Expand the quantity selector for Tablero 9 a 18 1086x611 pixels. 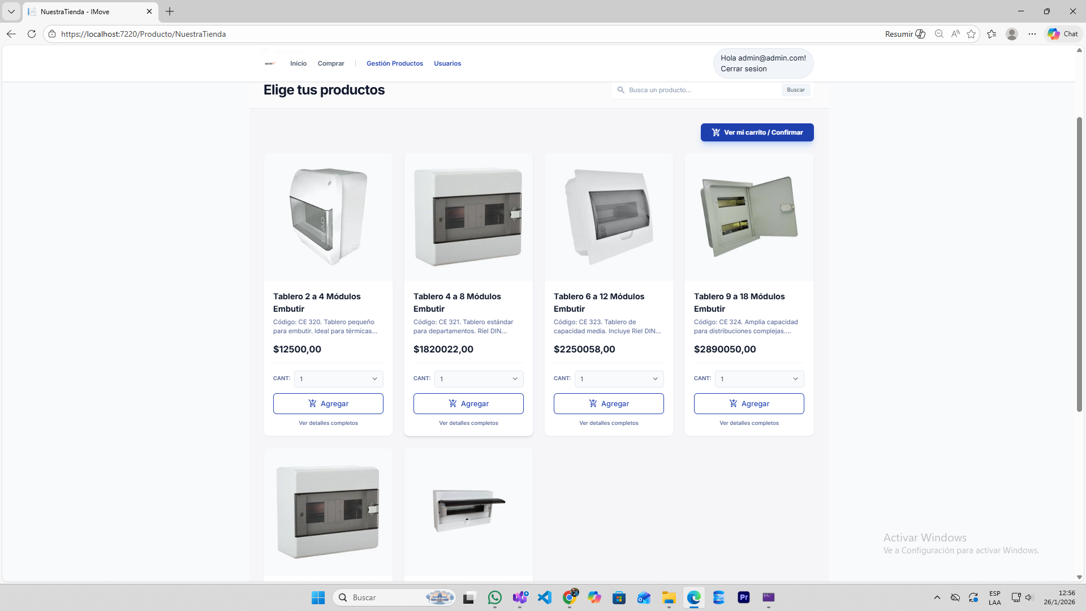click(x=759, y=379)
